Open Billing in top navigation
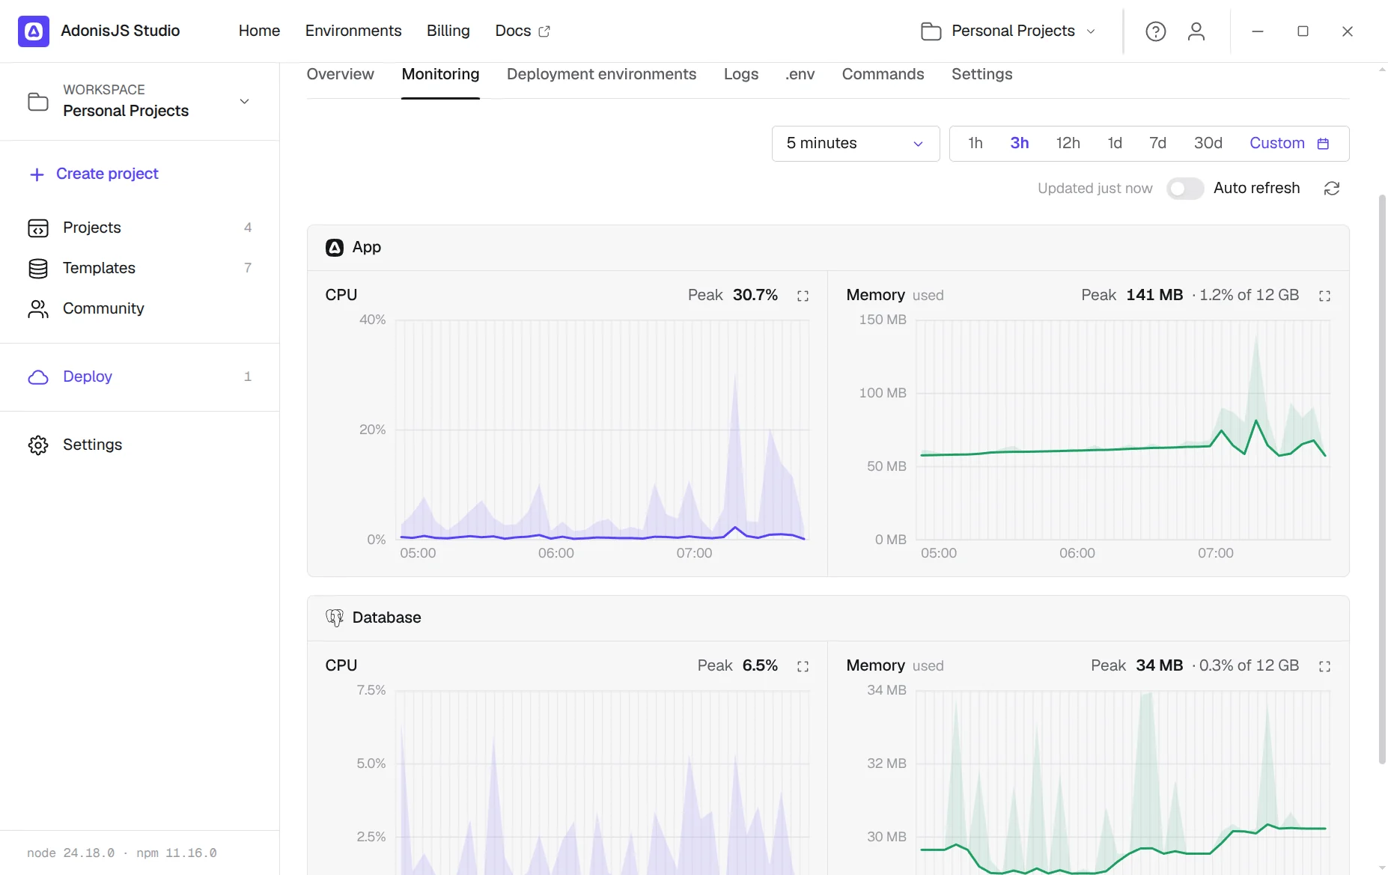Viewport: 1388px width, 875px height. [448, 31]
